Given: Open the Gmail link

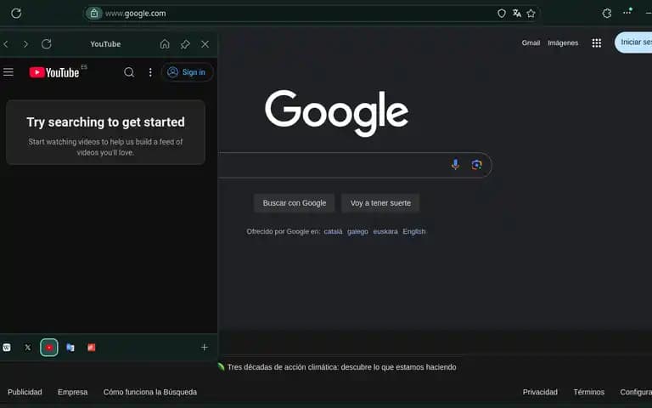Looking at the screenshot, I should pos(531,42).
